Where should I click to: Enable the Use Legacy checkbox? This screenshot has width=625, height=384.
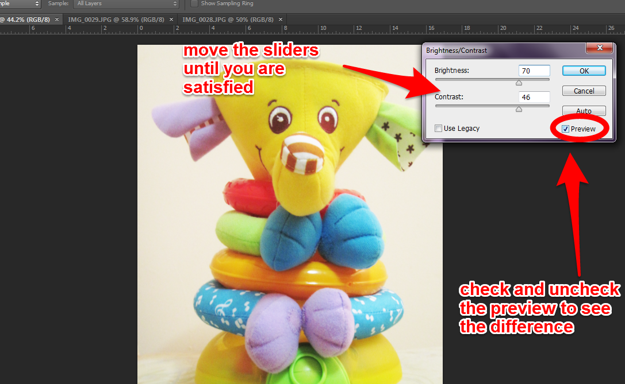(439, 129)
